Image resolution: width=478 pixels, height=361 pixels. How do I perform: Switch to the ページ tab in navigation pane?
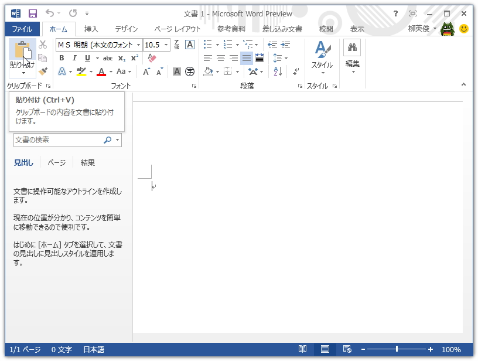[x=56, y=162]
